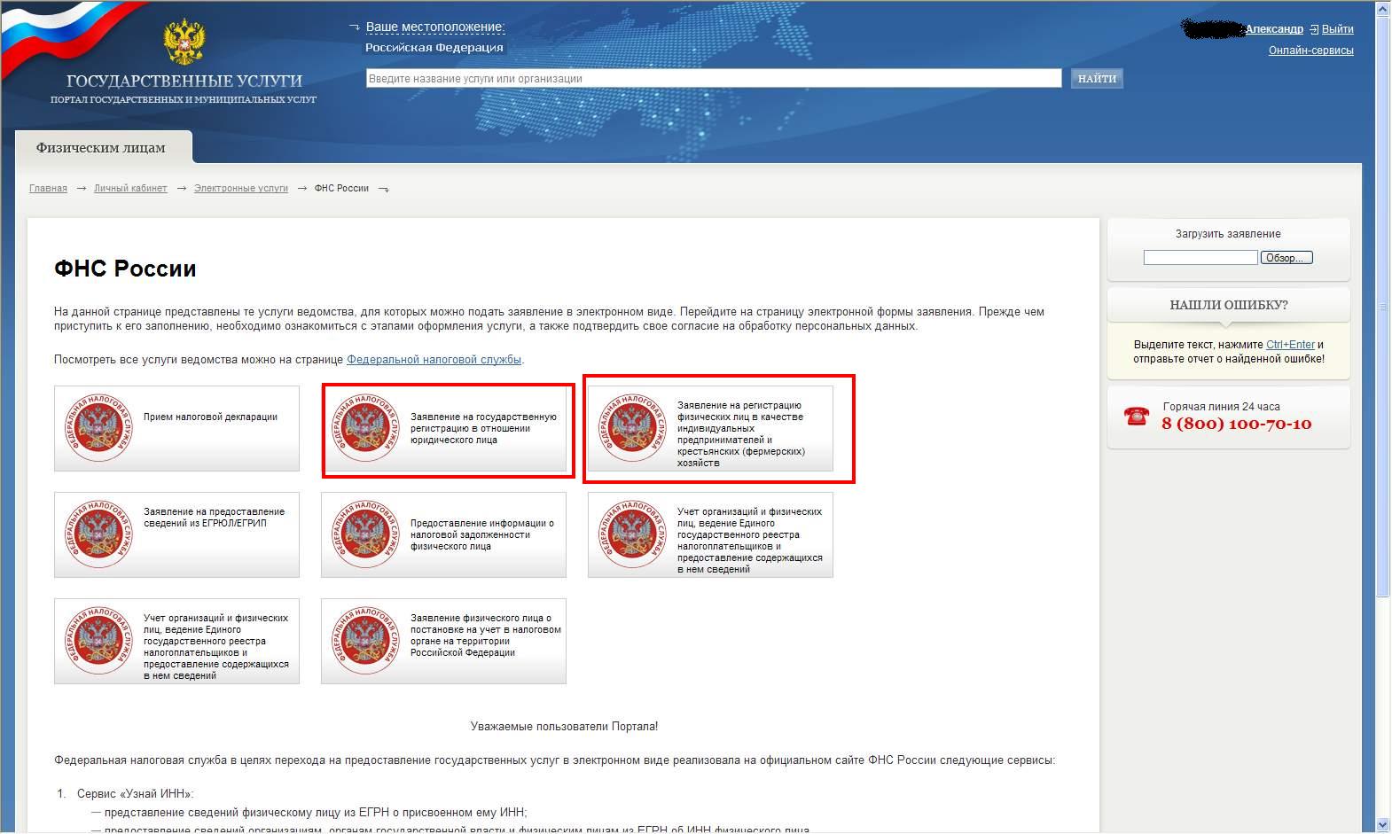Go to 'Личный кабинет' breadcrumb
This screenshot has width=1392, height=834.
(130, 188)
